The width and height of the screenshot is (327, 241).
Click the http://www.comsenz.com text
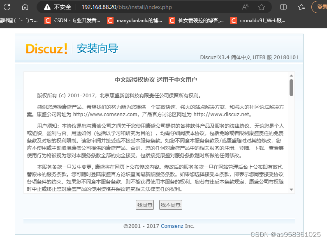click(x=105, y=115)
